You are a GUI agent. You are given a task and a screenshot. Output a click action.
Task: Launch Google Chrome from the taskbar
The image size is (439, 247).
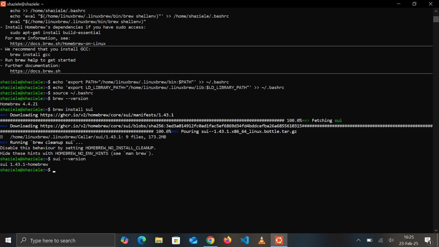210,240
